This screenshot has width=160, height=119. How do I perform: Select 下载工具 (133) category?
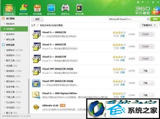pyautogui.click(x=14, y=97)
